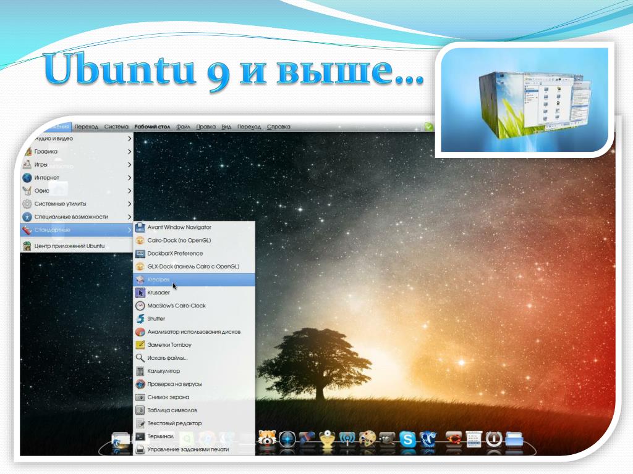Click the Снимок экрана camera icon
Image resolution: width=633 pixels, height=474 pixels.
point(140,397)
